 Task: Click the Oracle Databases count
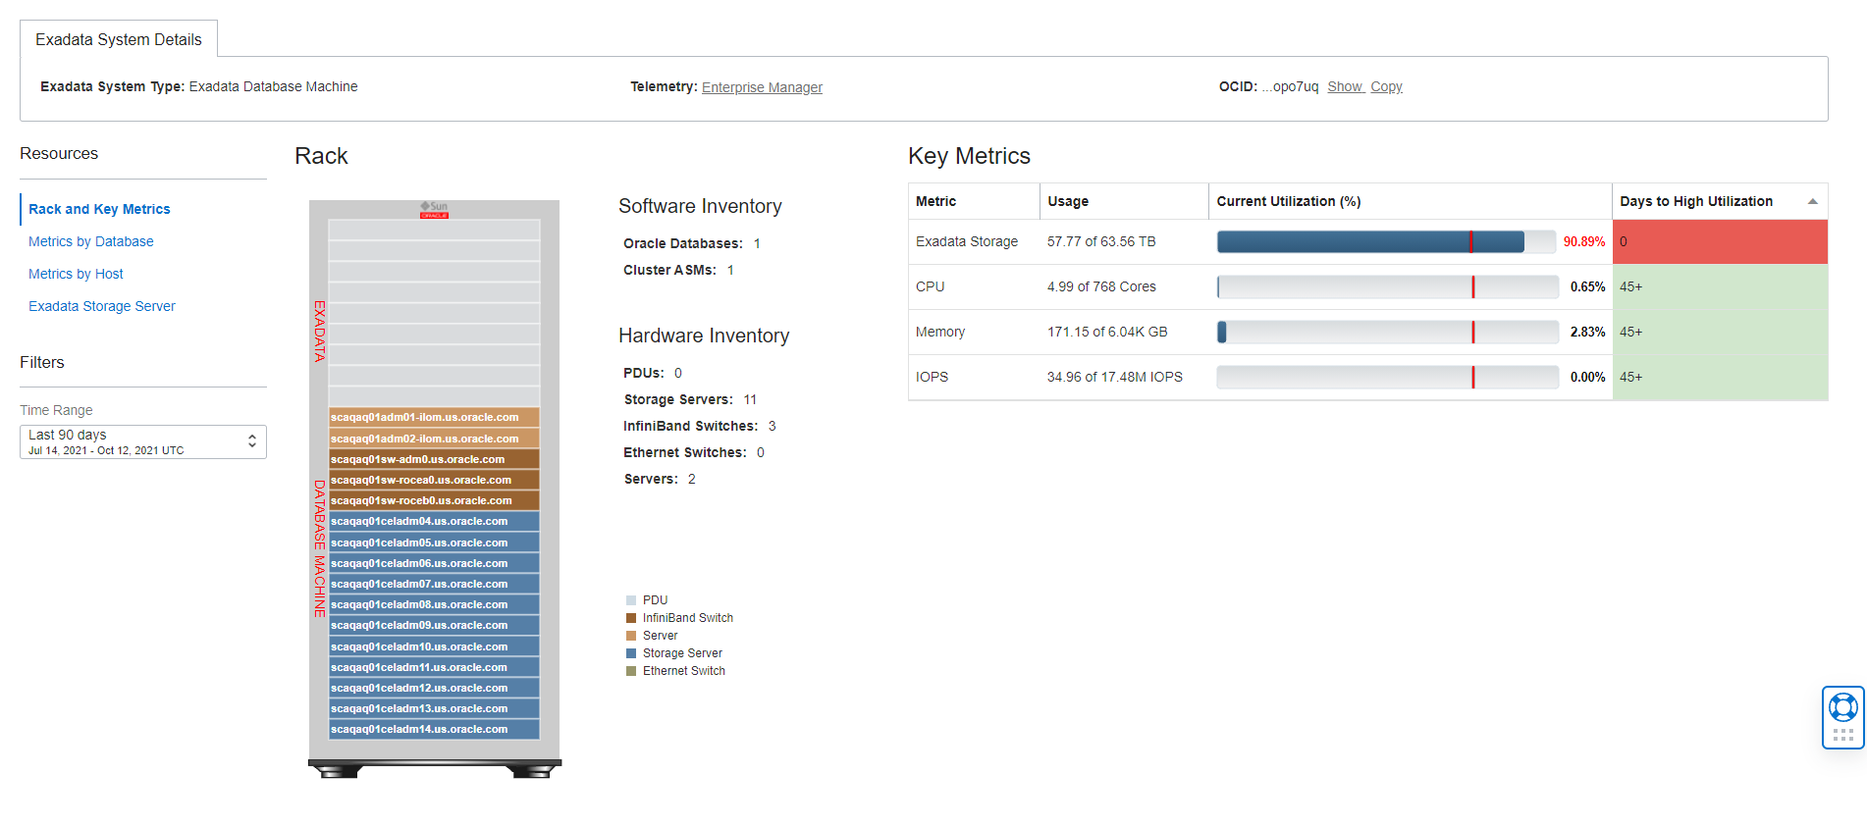pos(757,243)
